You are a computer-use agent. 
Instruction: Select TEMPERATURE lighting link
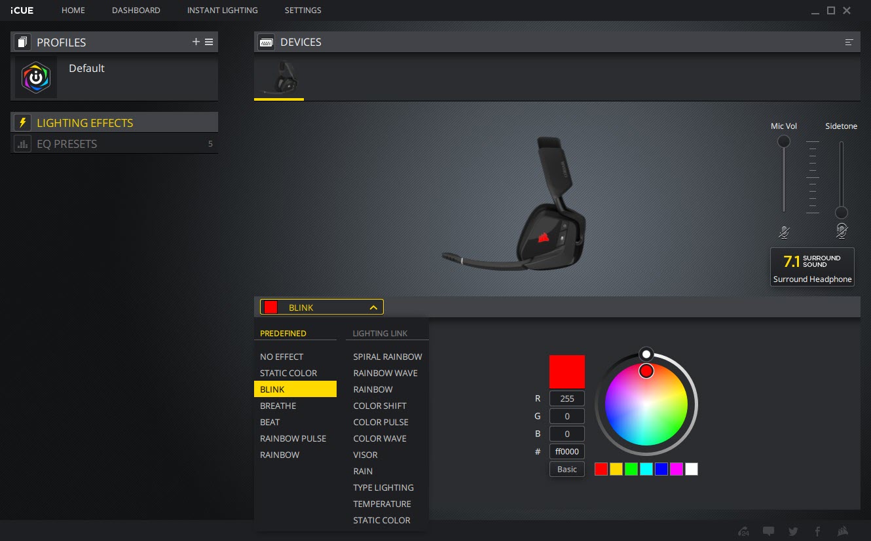[382, 504]
